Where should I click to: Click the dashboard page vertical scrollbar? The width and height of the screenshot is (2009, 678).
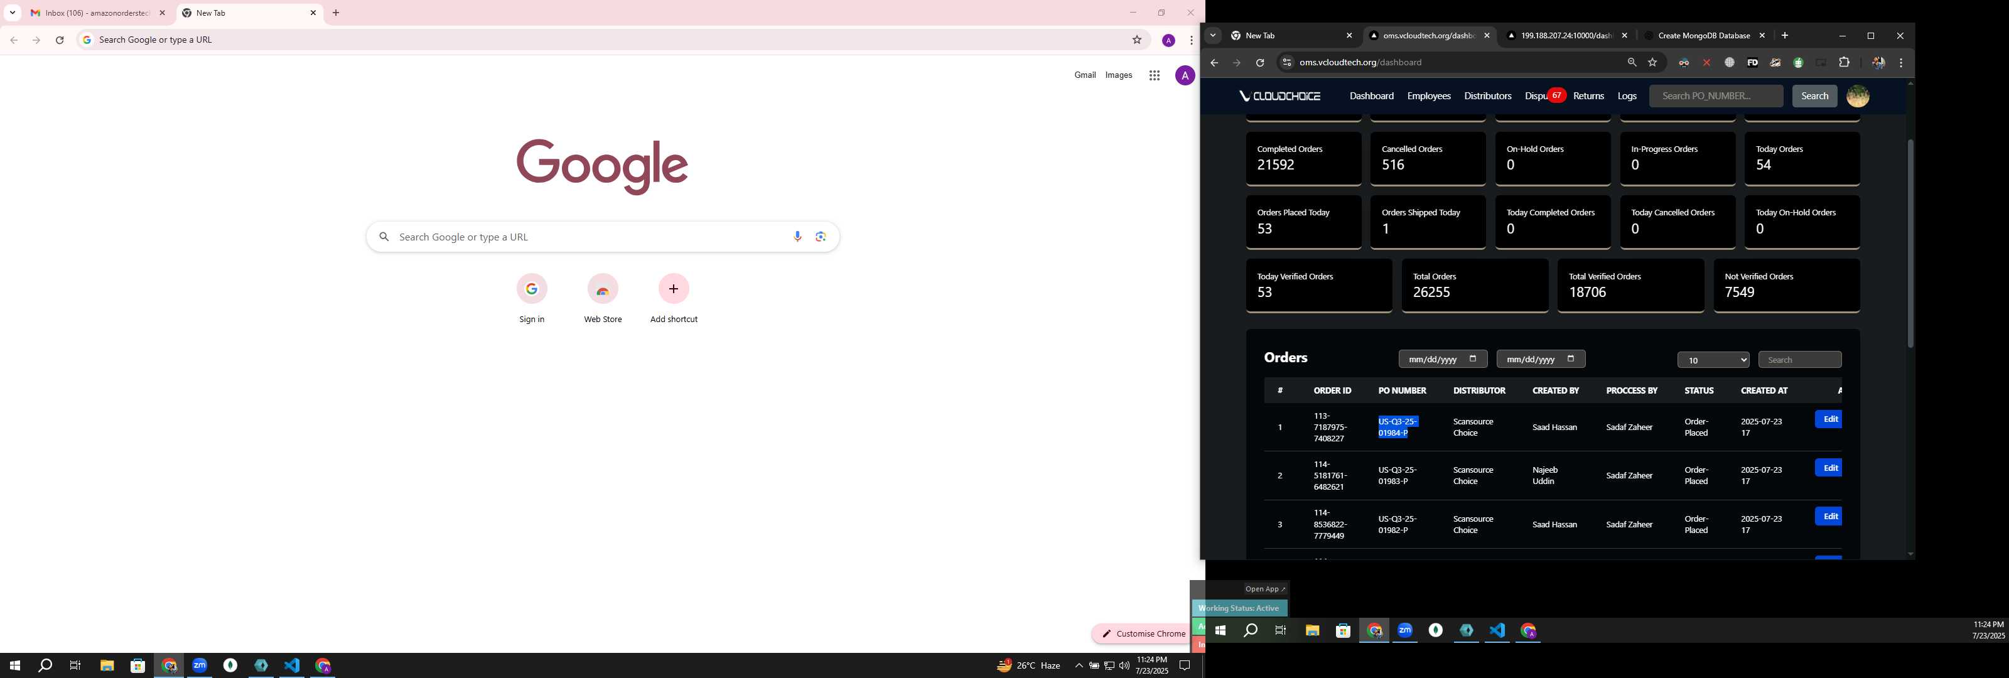[x=1910, y=244]
